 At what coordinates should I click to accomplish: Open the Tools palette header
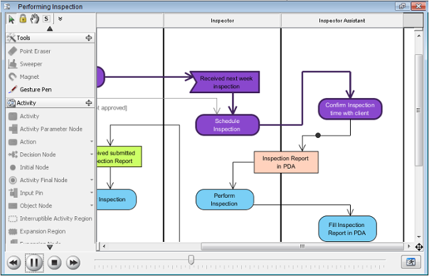pos(51,38)
